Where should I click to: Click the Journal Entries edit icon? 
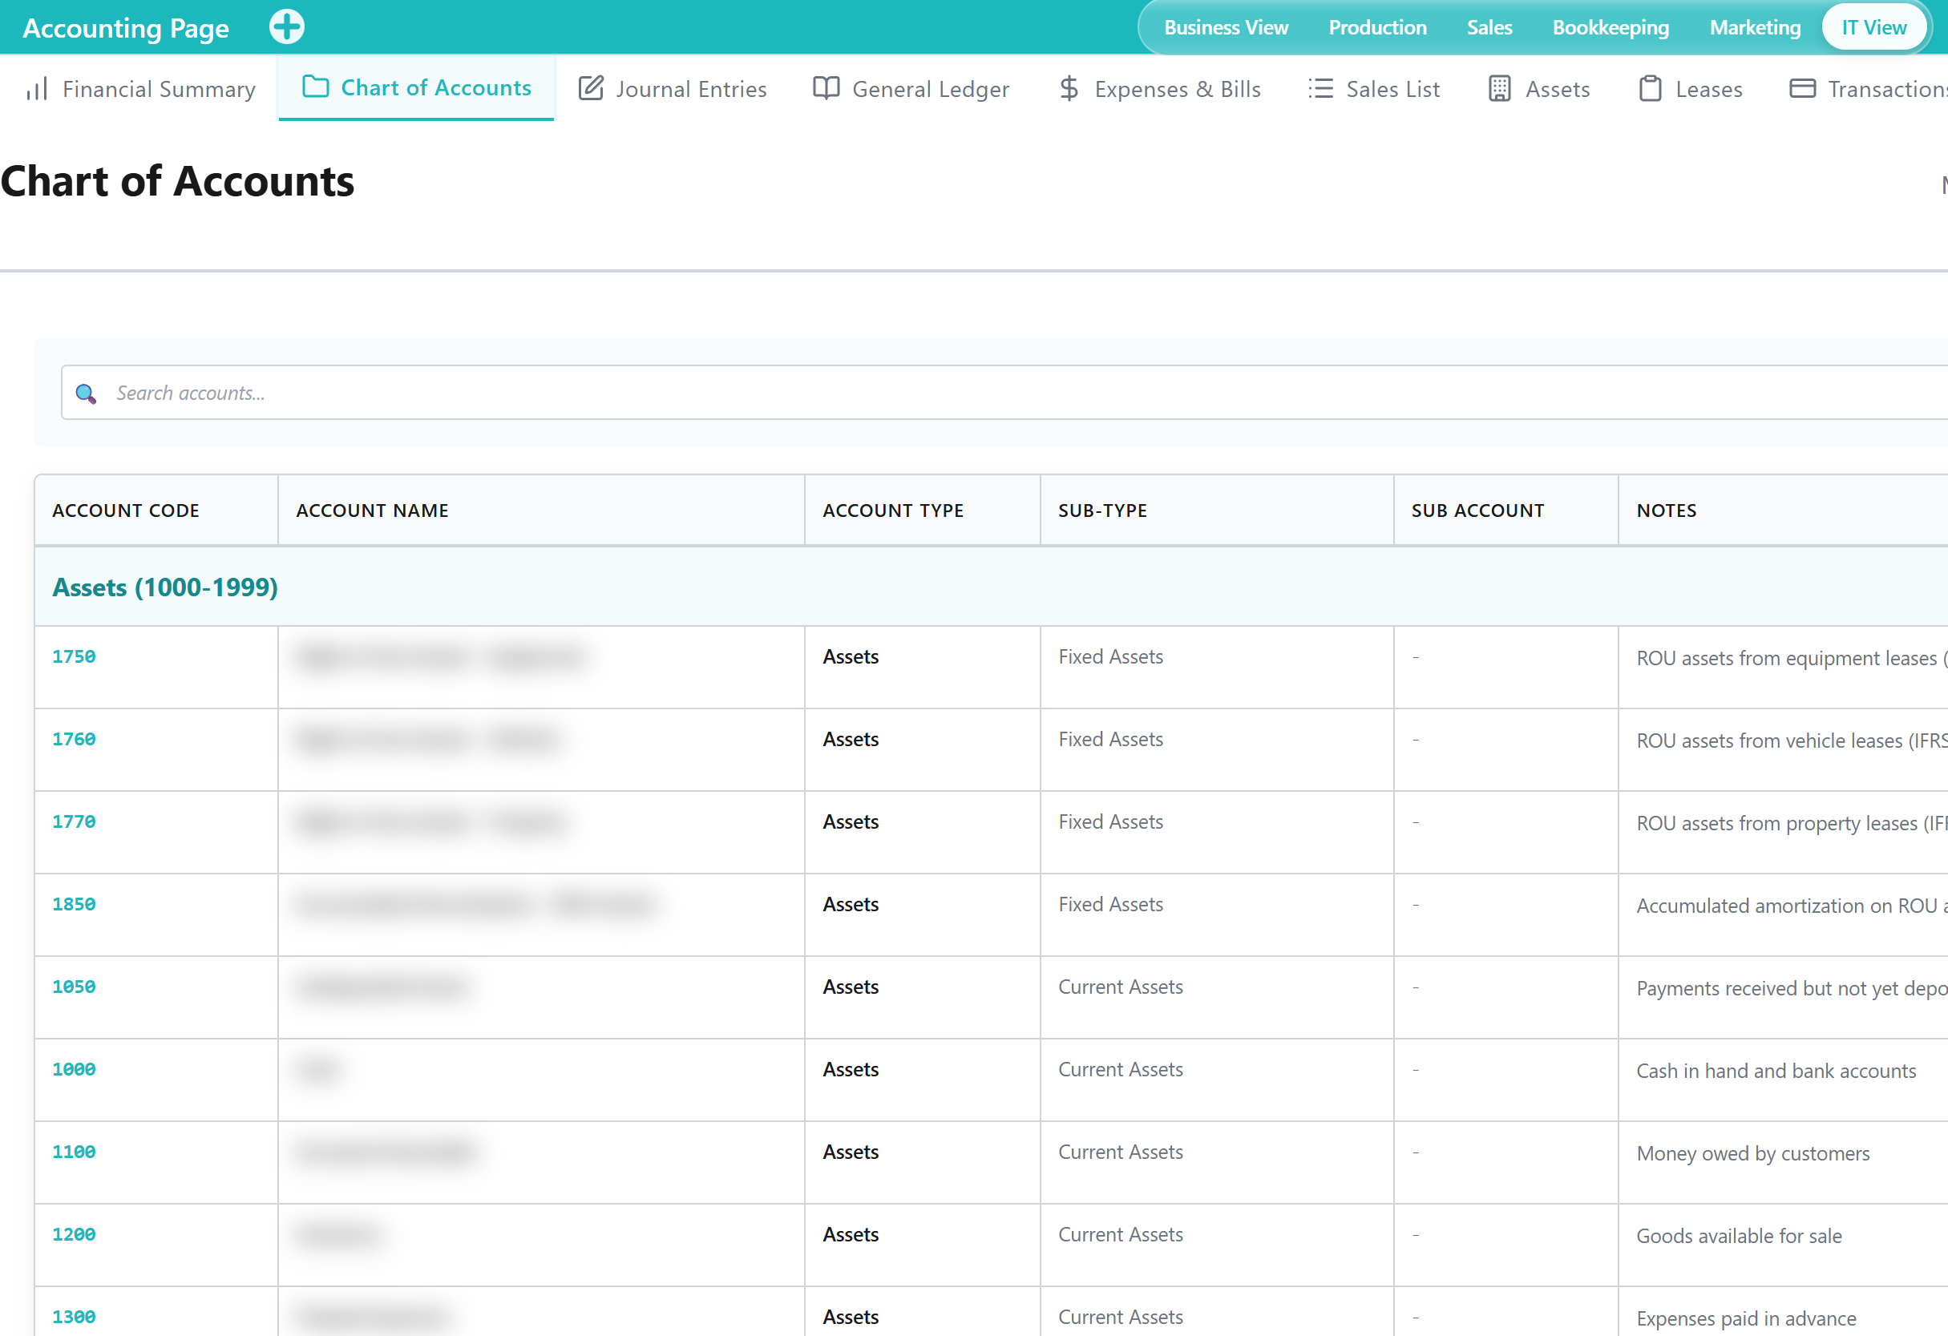(x=591, y=89)
